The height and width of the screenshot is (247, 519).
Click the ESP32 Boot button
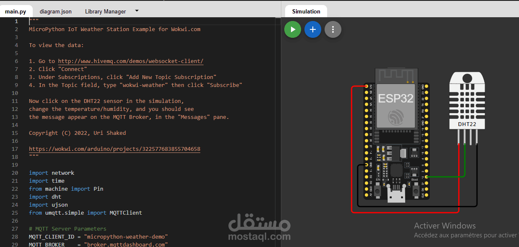[415, 191]
